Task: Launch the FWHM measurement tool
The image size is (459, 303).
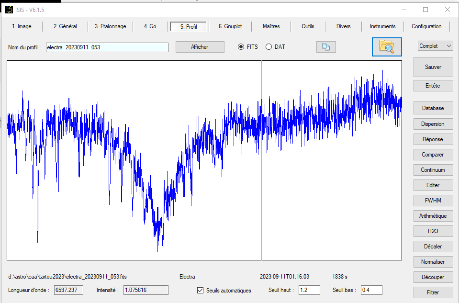Action: pyautogui.click(x=433, y=201)
